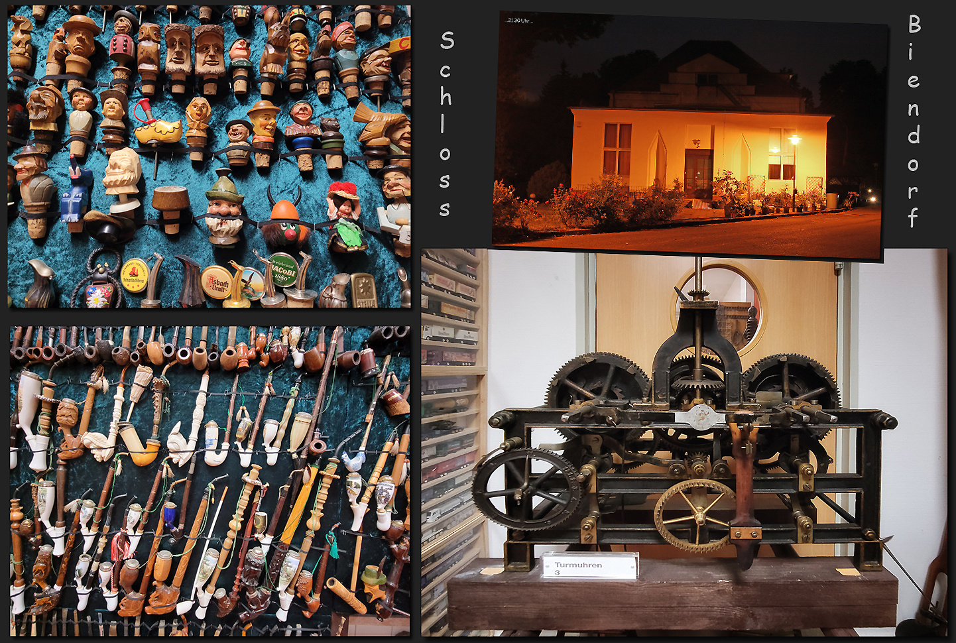Click the 'Turmuhren 3' label card
Image resolution: width=956 pixels, height=643 pixels.
[x=590, y=565]
